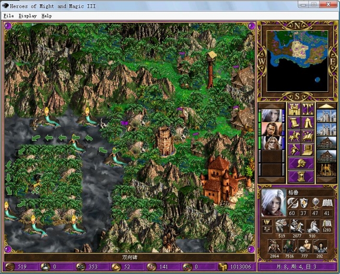Viewport: 340px width, 274px height.
Task: Click the hero morale eagle icon
Action: tap(267, 222)
